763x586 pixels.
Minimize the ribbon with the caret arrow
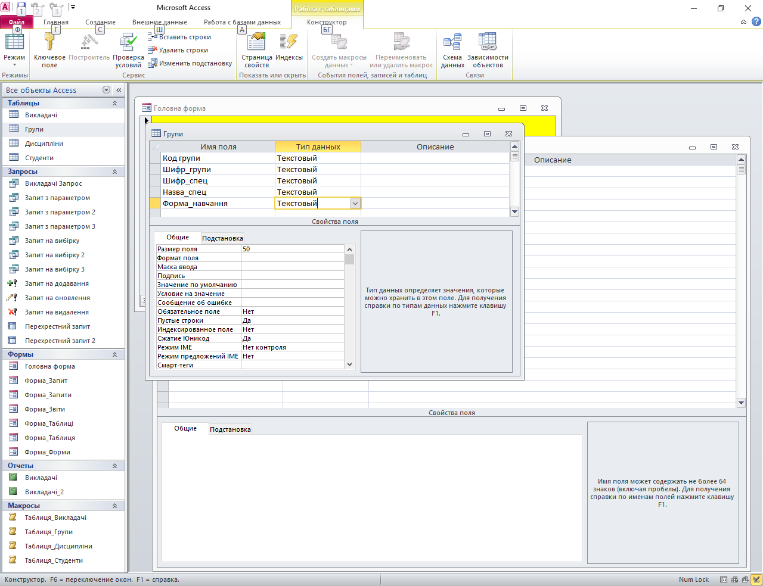coord(743,22)
